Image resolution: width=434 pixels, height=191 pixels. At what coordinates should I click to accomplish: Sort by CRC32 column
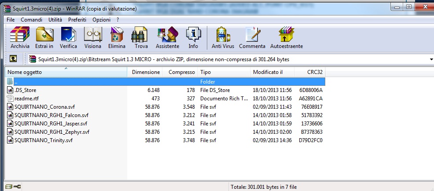pos(310,72)
